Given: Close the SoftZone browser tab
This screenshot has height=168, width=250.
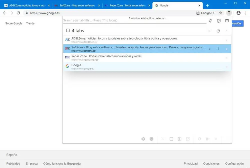Looking at the screenshot, I should (99, 5).
